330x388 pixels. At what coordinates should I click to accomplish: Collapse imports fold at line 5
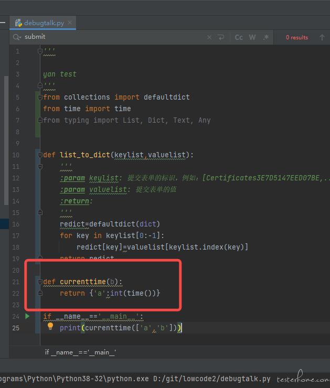point(40,97)
